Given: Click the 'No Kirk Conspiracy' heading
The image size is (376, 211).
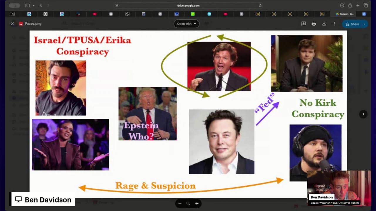Looking at the screenshot, I should click(318, 109).
